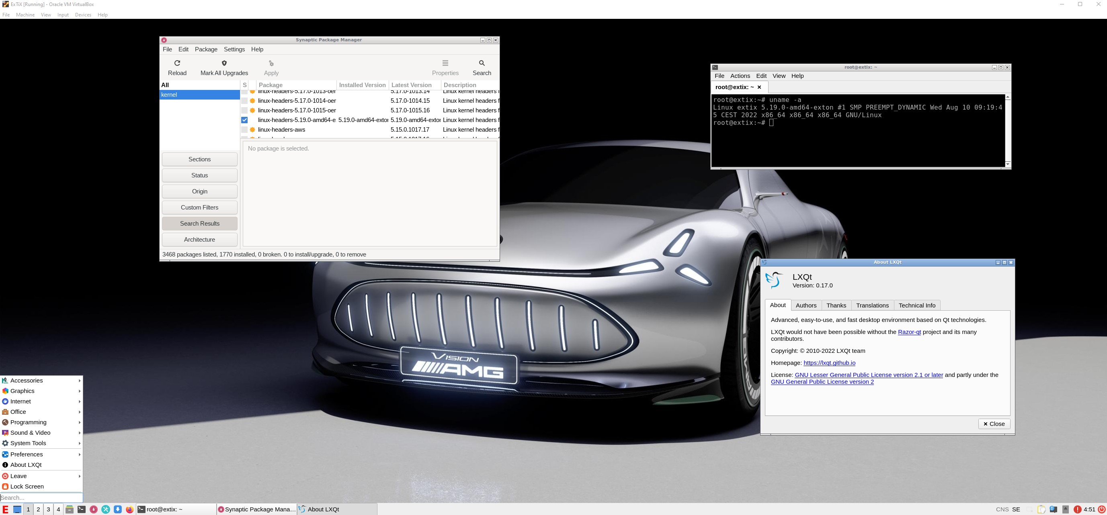Screen dimensions: 1107x515
Task: Expand the Programming submenu
Action: (41, 422)
